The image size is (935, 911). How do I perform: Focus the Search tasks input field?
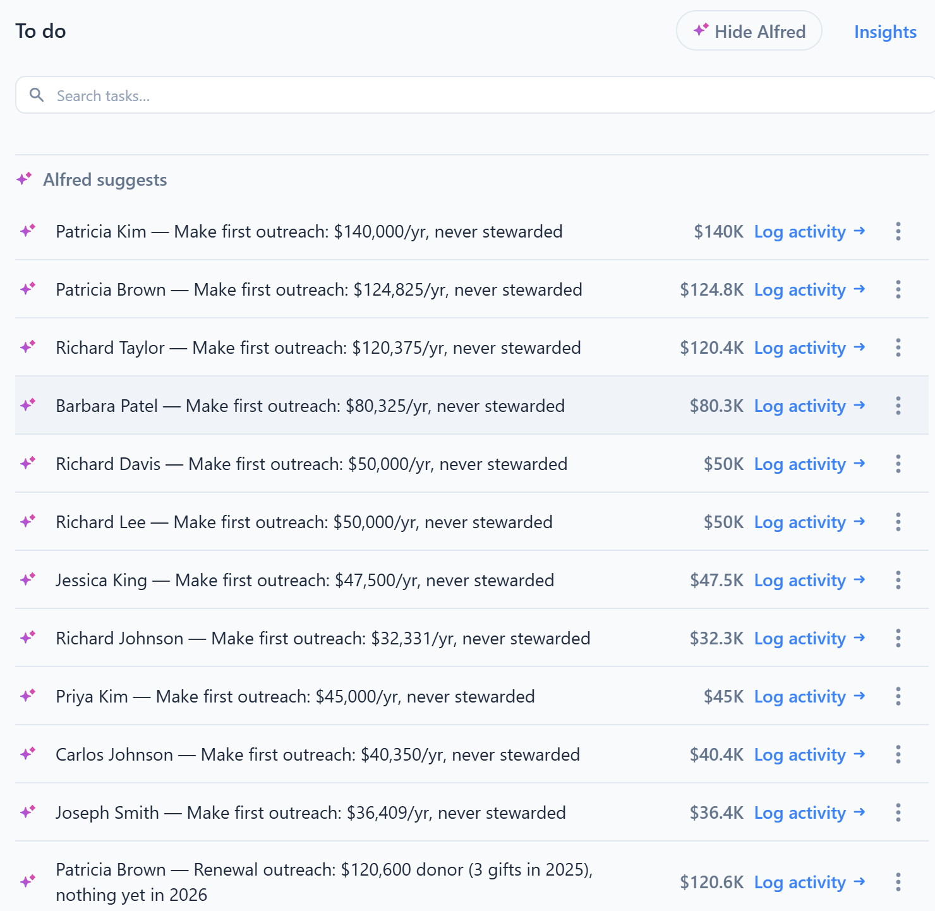tap(475, 95)
